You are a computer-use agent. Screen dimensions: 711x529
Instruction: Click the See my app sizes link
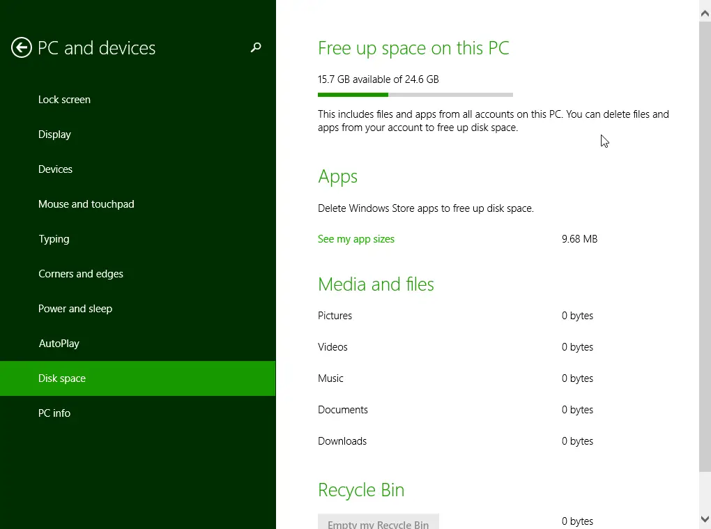click(x=356, y=239)
